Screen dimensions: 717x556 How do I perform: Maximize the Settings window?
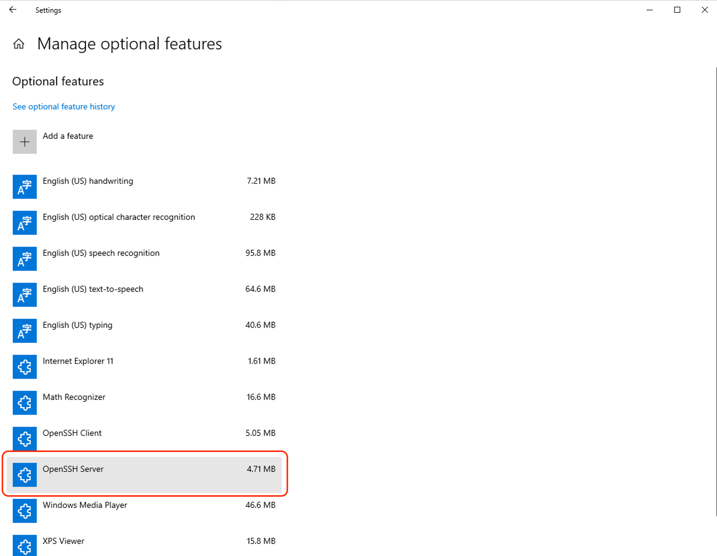pyautogui.click(x=677, y=10)
